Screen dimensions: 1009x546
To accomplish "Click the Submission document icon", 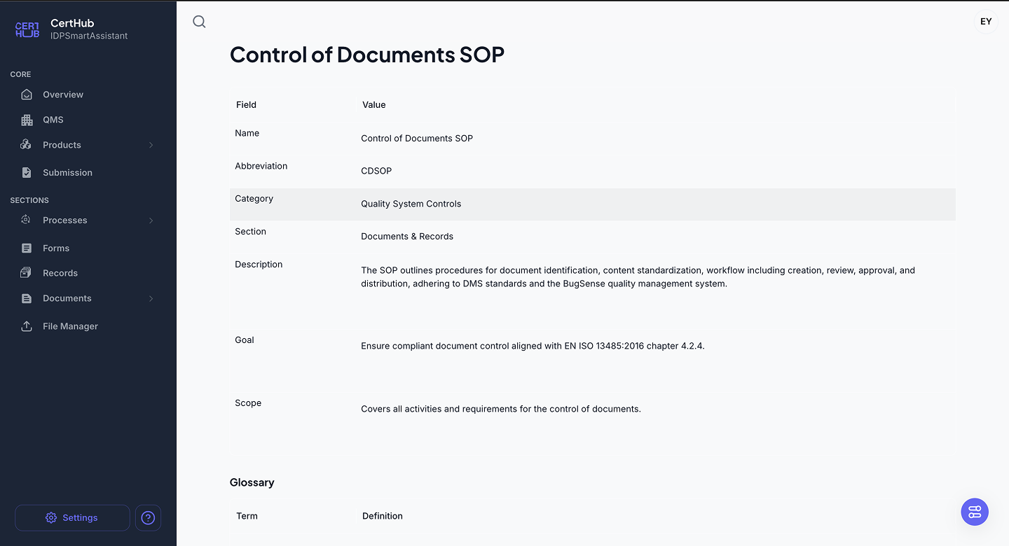I will [x=27, y=172].
